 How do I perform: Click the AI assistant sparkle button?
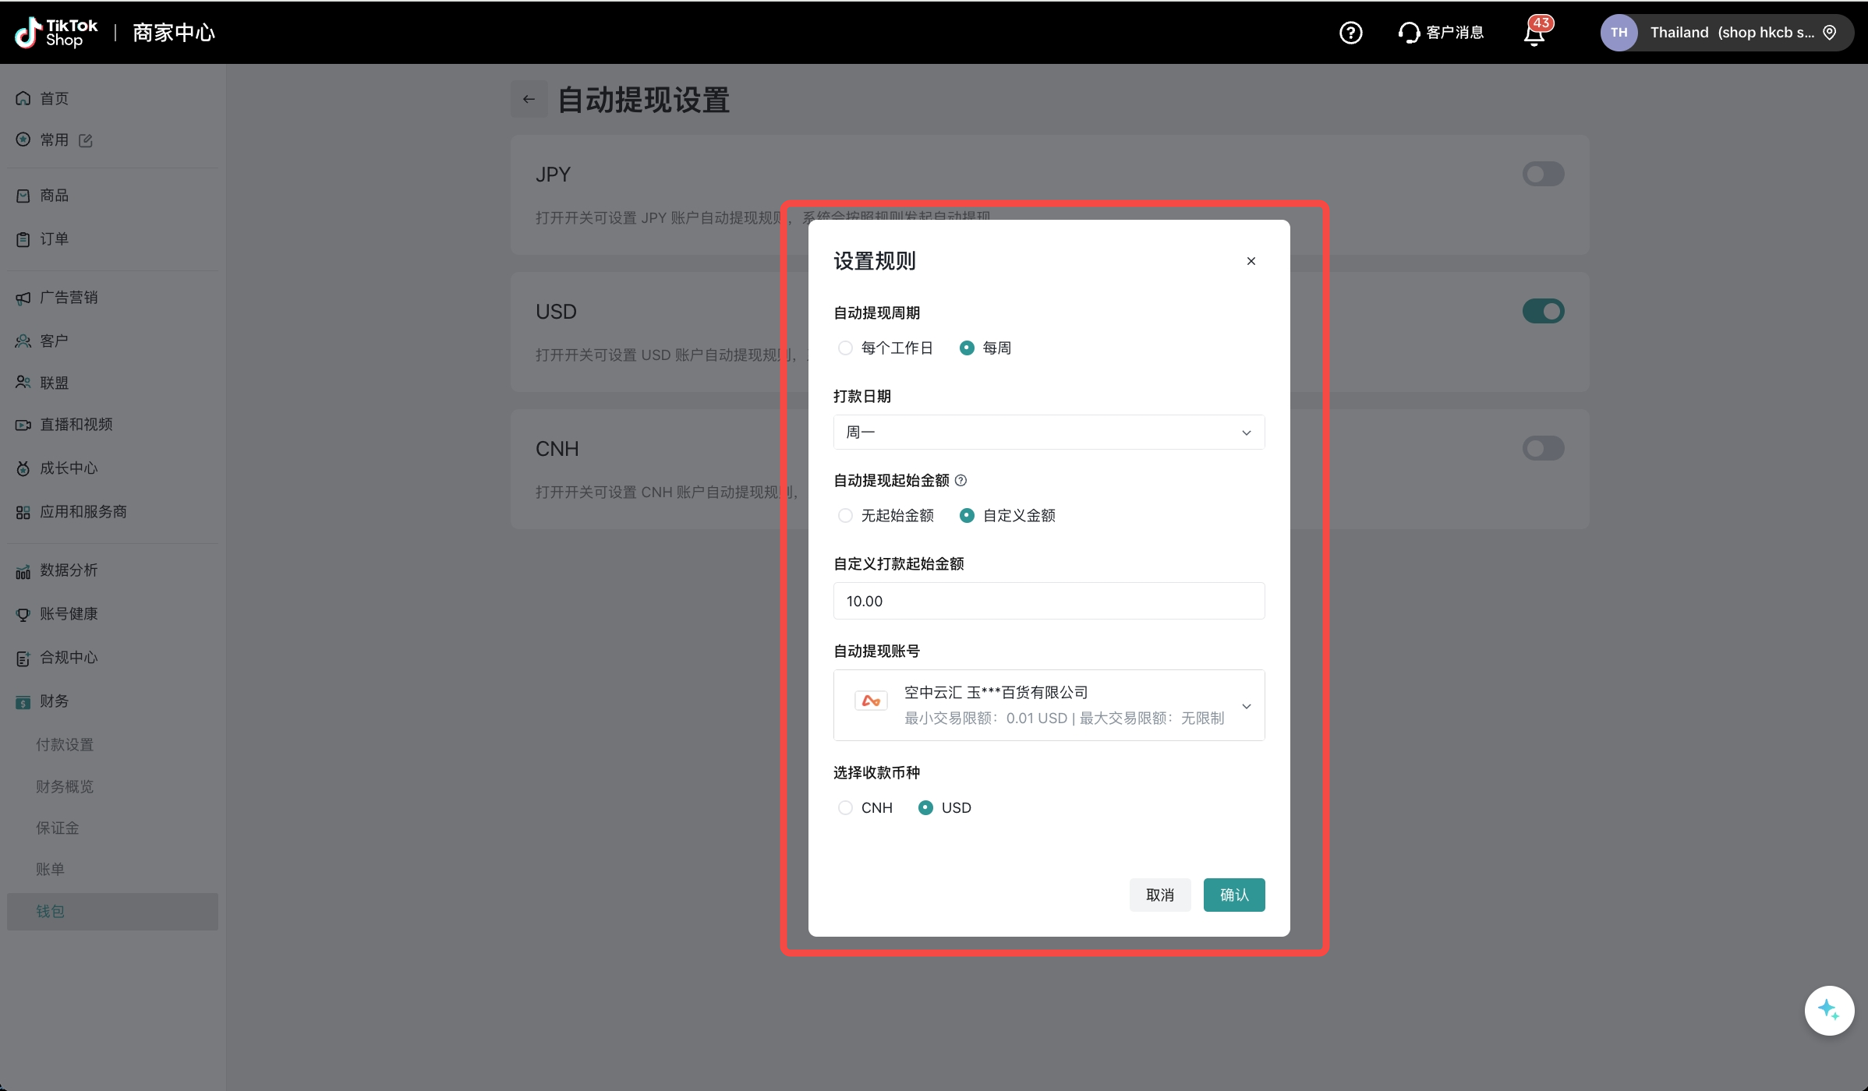[x=1828, y=1010]
